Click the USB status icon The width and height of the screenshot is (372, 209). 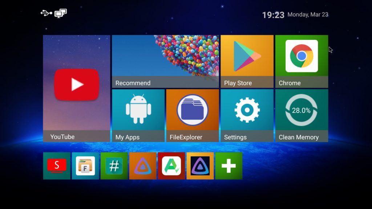[46, 13]
